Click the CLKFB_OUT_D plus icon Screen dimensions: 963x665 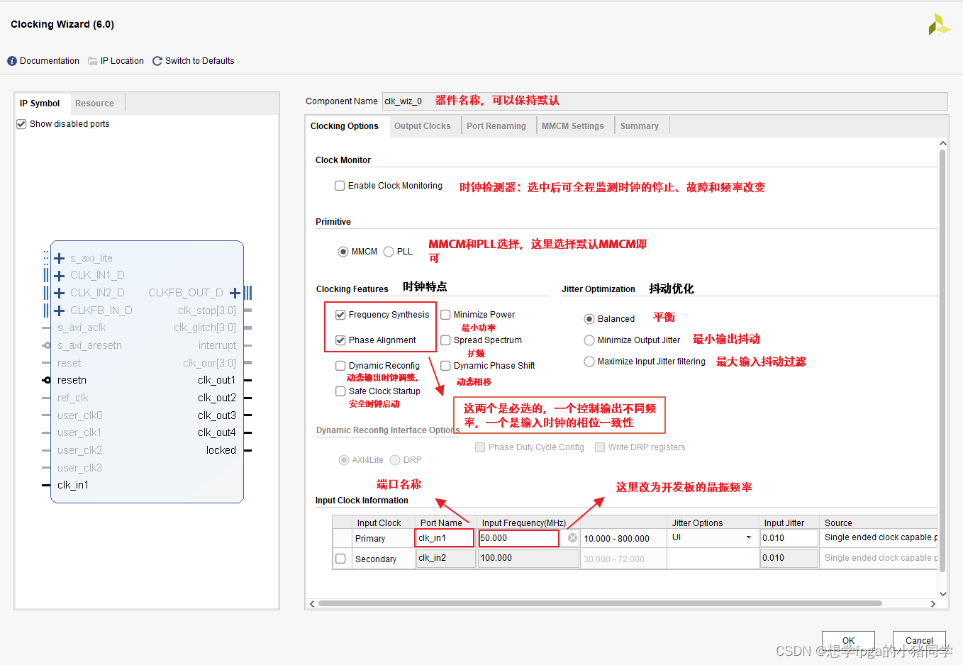point(235,293)
